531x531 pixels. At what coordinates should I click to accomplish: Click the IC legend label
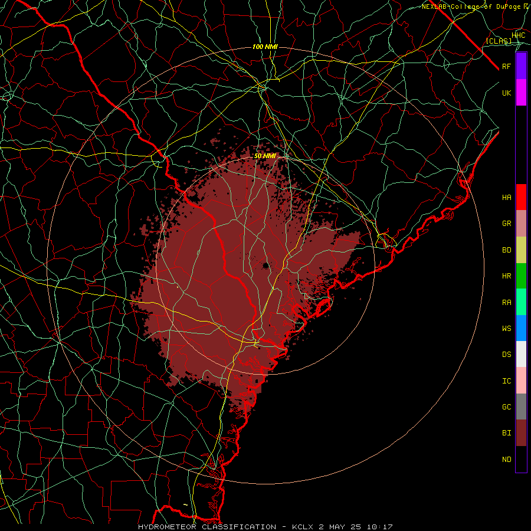(x=507, y=381)
